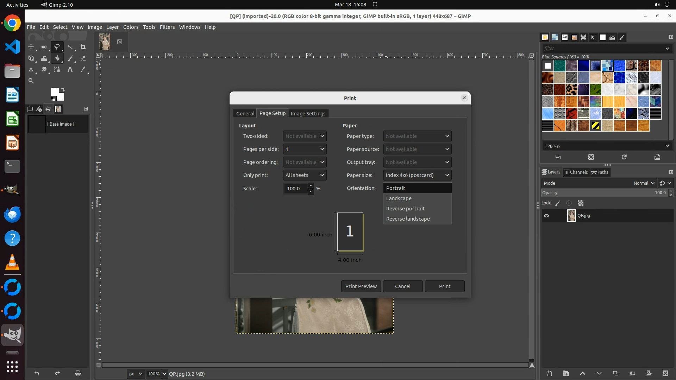Select the Move tool

tap(31, 47)
